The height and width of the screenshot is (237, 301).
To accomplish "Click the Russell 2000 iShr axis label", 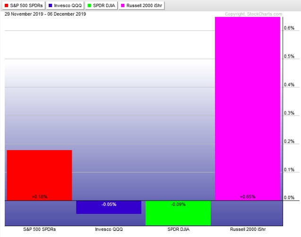I will pos(248,229).
